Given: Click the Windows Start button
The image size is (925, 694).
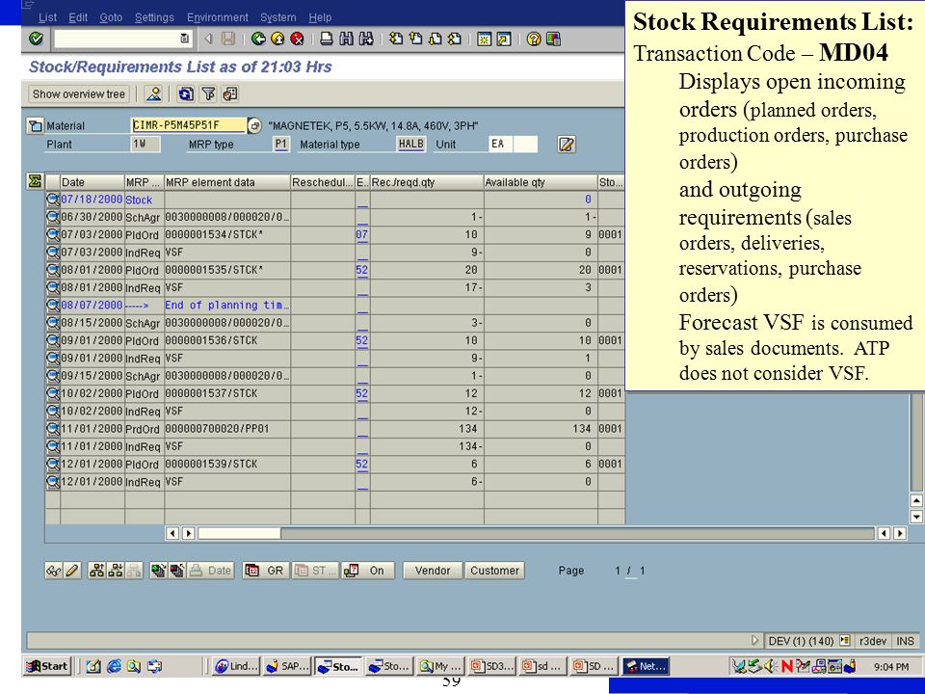Looking at the screenshot, I should point(47,666).
